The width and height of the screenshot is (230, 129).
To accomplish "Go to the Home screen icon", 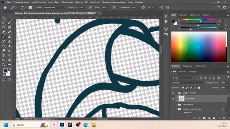I will (x=5, y=8).
